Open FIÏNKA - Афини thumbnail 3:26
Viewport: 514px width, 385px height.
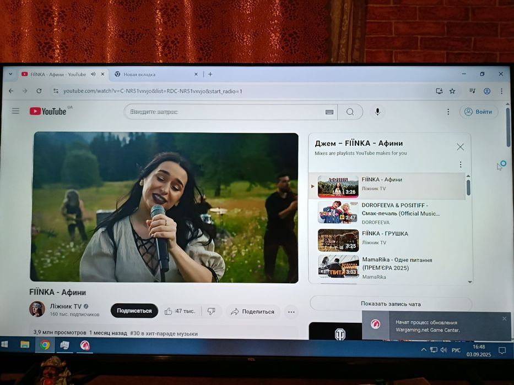pos(338,186)
